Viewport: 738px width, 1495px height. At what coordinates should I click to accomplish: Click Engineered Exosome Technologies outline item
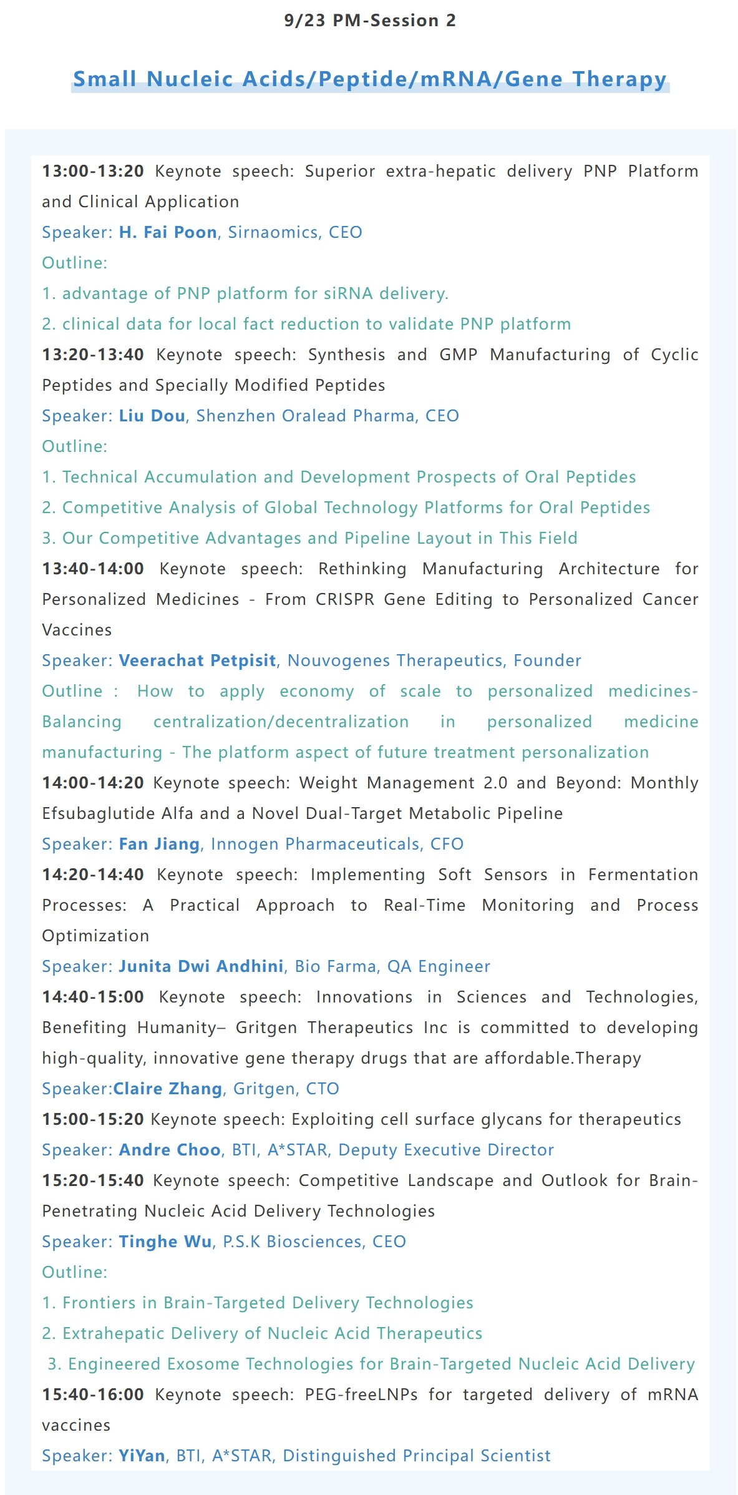372,1364
